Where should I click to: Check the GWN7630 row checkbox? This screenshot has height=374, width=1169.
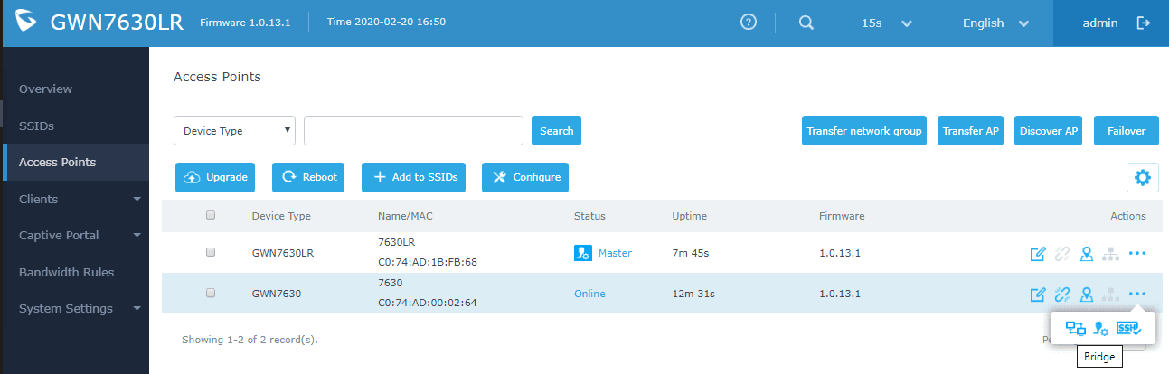tap(211, 293)
